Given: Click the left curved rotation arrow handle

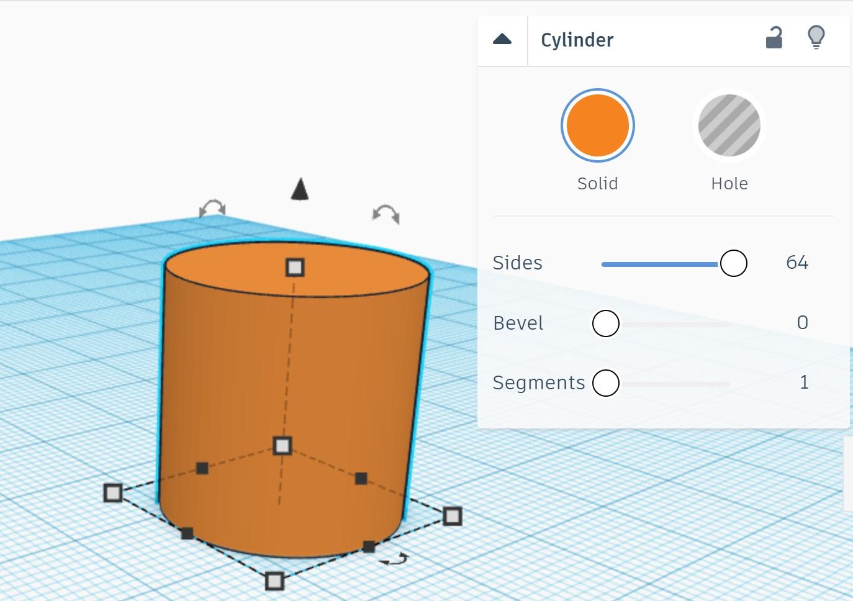Looking at the screenshot, I should pyautogui.click(x=212, y=209).
